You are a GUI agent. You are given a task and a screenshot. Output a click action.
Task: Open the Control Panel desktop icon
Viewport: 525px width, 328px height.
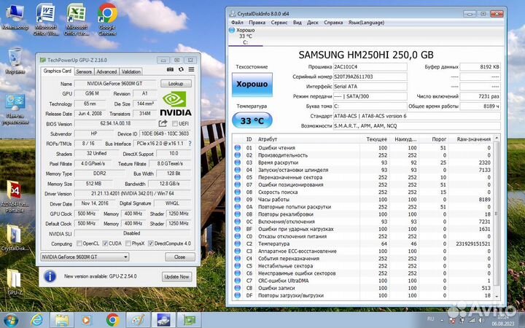pyautogui.click(x=15, y=110)
